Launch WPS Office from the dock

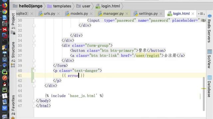point(5,108)
